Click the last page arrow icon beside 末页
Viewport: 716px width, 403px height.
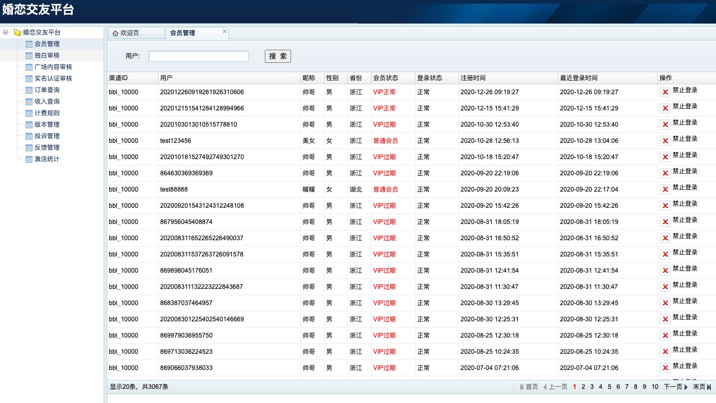pyautogui.click(x=709, y=387)
